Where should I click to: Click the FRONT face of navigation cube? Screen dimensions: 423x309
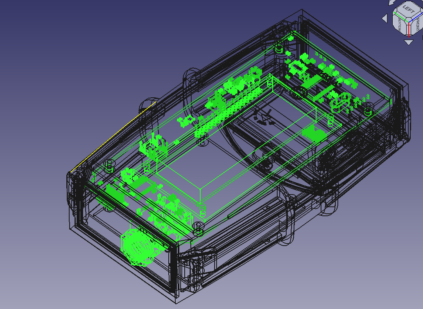point(417,25)
